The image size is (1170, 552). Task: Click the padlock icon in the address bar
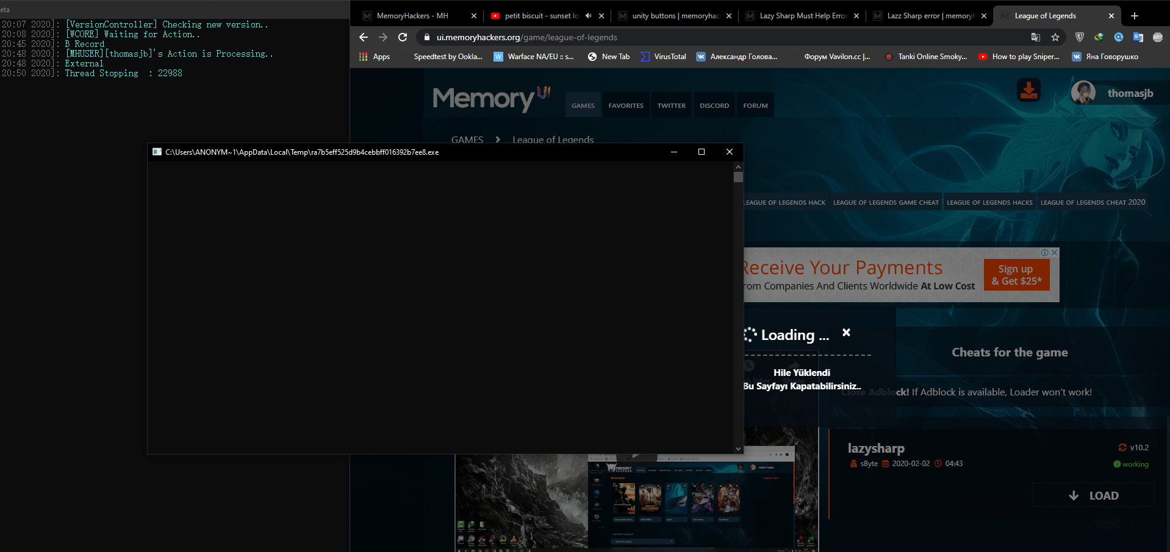tap(427, 37)
